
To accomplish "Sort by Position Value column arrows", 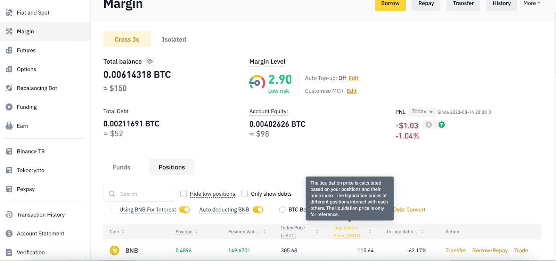I will [264, 231].
